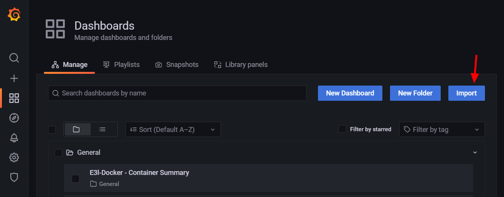The image size is (504, 197).
Task: Enable the Filter by starred checkbox
Action: [x=342, y=129]
